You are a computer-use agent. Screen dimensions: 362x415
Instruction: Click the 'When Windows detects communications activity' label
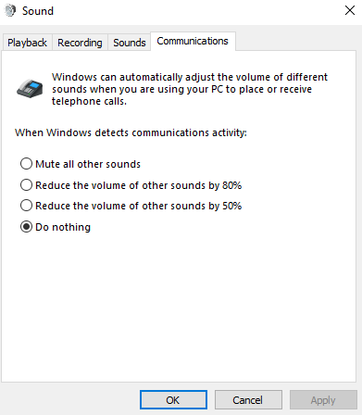pos(131,132)
